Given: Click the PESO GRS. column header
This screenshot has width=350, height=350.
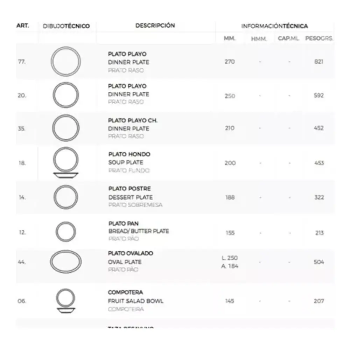Looking at the screenshot, I should click(x=318, y=38).
